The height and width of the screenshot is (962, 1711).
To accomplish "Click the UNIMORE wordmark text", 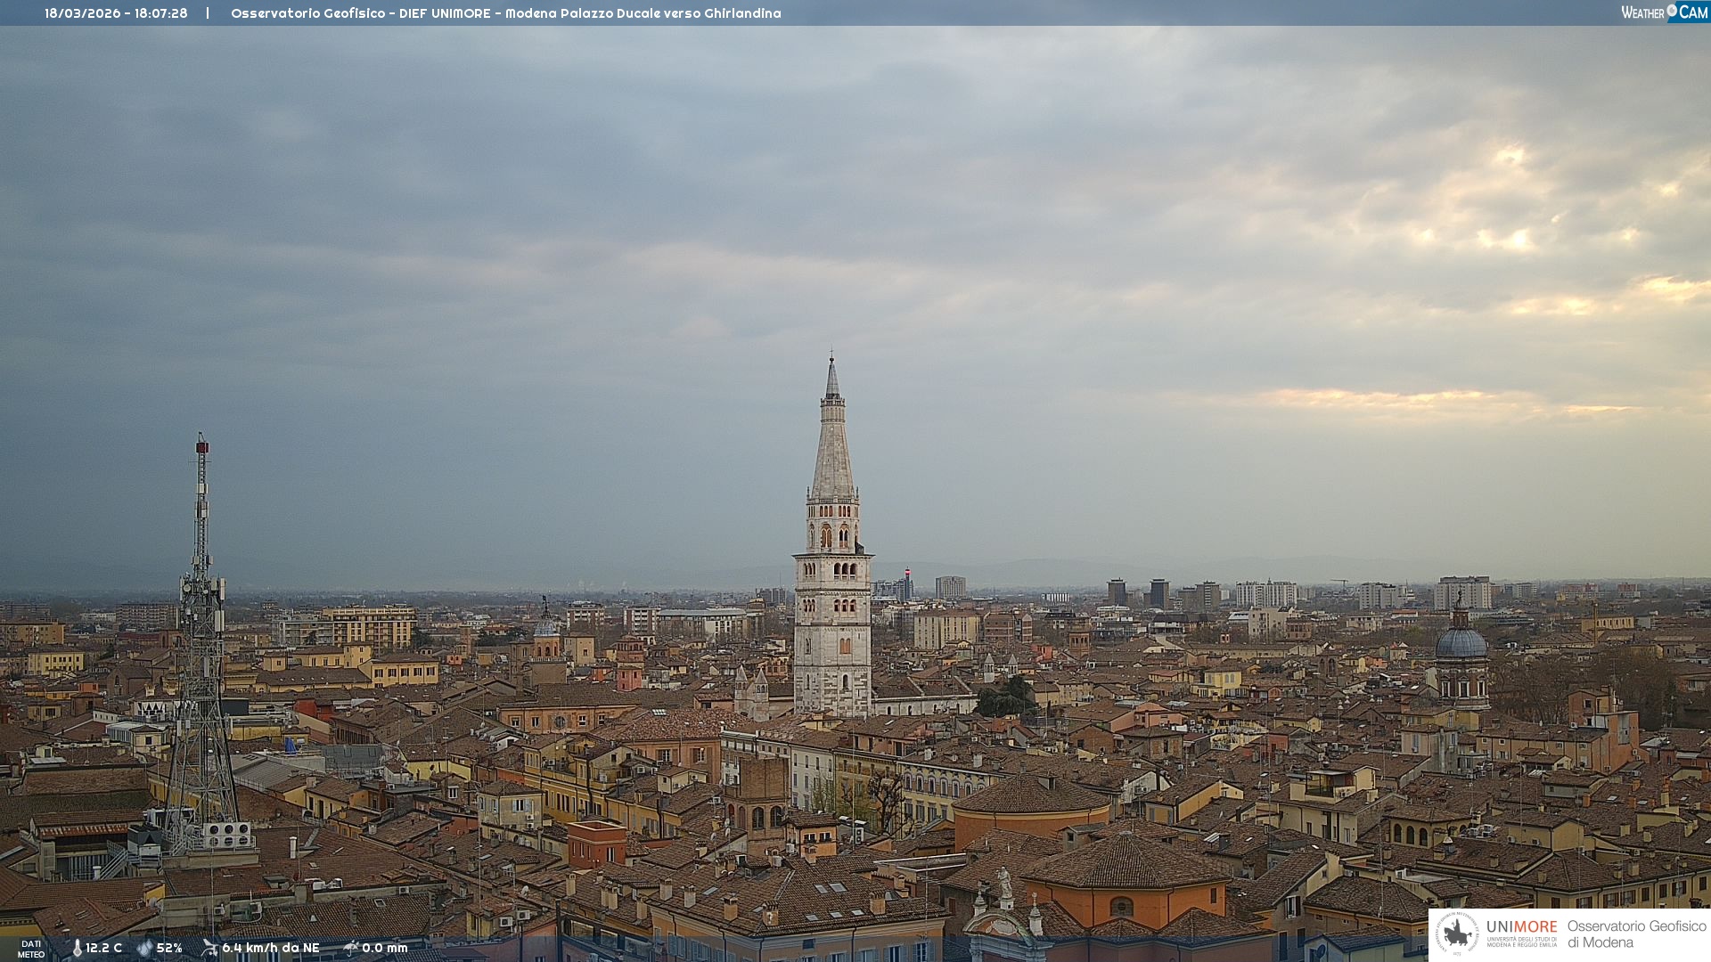I will [x=1521, y=927].
